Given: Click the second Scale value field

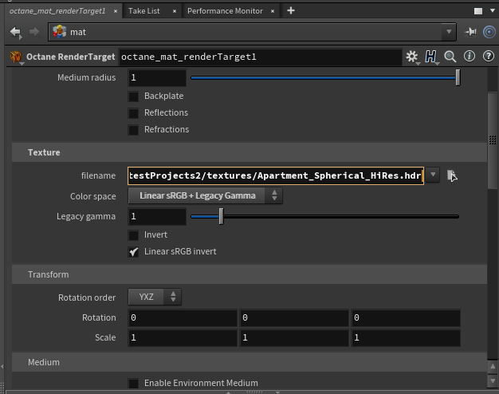Looking at the screenshot, I should pyautogui.click(x=294, y=337).
